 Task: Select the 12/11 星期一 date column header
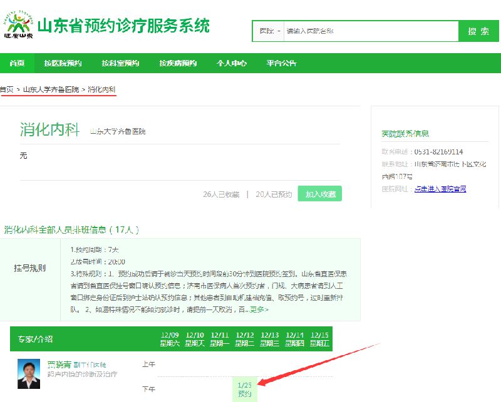click(x=220, y=339)
